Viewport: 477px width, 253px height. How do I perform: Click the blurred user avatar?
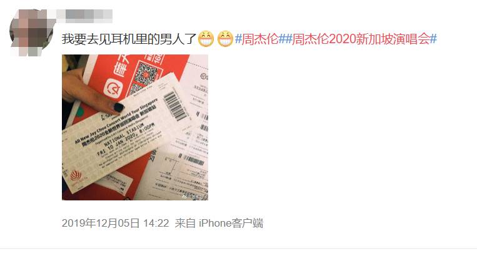point(31,32)
